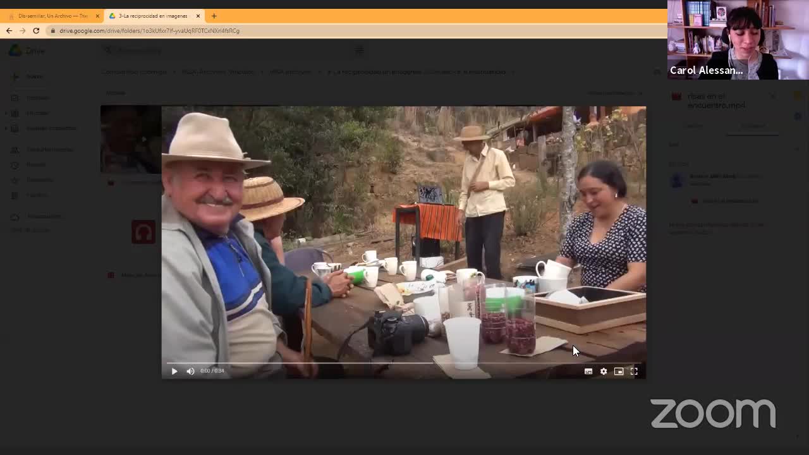This screenshot has height=455, width=809.
Task: Switch video to fullscreen
Action: coord(634,372)
